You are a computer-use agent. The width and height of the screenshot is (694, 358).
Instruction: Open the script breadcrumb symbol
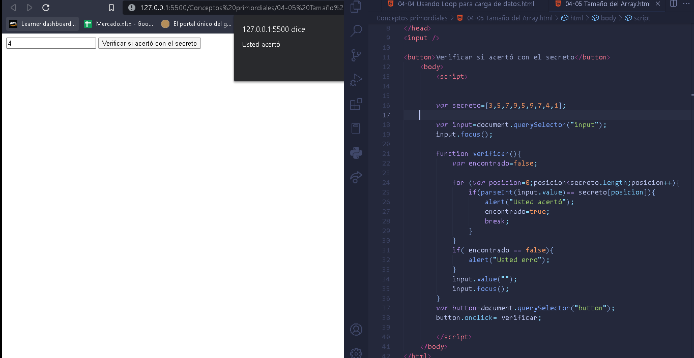(638, 18)
